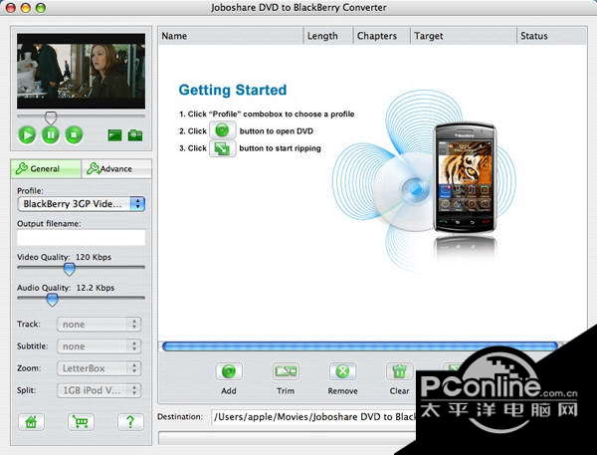Zoom the window with the green button
This screenshot has height=455, width=597.
41,8
